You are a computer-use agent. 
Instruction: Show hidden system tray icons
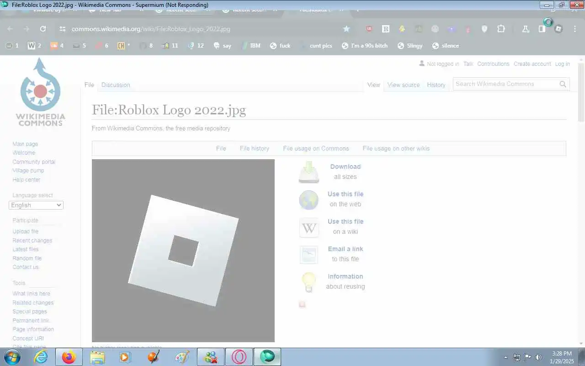[505, 357]
